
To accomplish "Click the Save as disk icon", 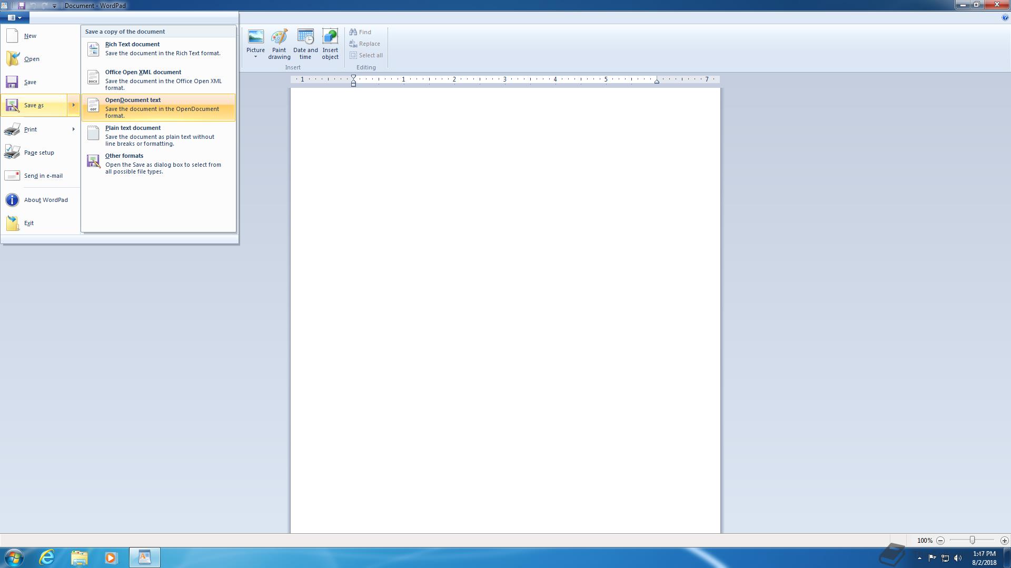I will (x=12, y=105).
